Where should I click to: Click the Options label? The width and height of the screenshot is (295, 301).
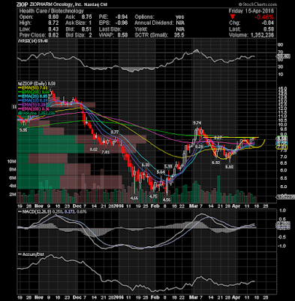[144, 17]
